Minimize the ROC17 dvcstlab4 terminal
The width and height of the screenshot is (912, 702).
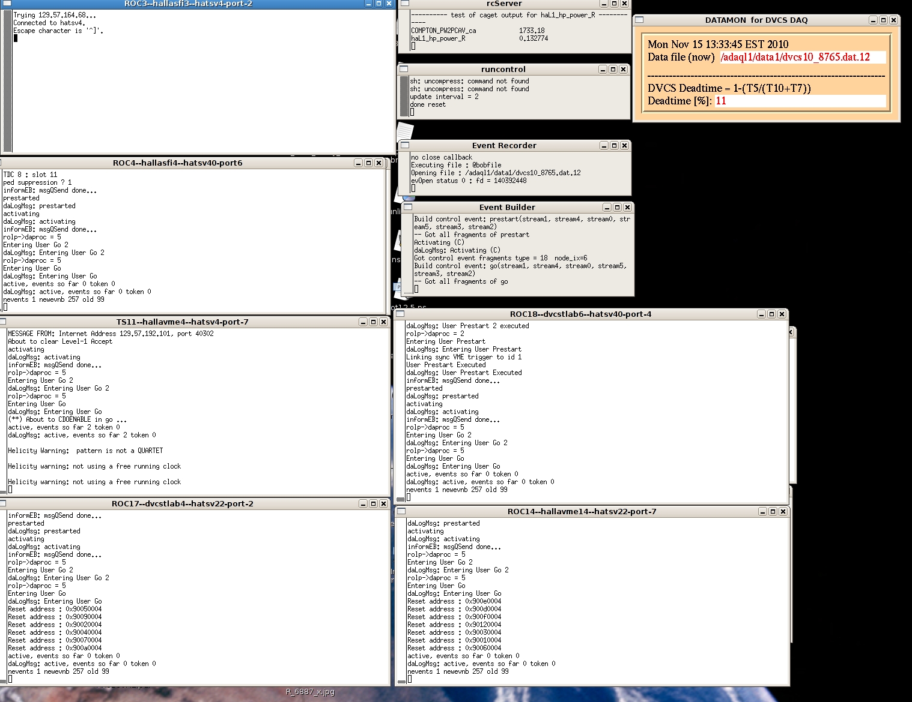pos(363,503)
